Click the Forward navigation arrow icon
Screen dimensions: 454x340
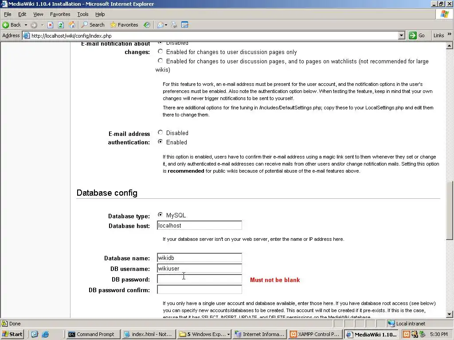pos(34,25)
